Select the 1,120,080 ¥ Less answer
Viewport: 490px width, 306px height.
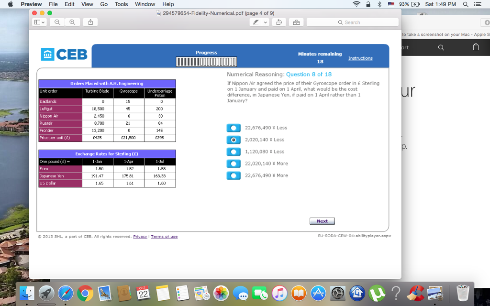coord(234,152)
